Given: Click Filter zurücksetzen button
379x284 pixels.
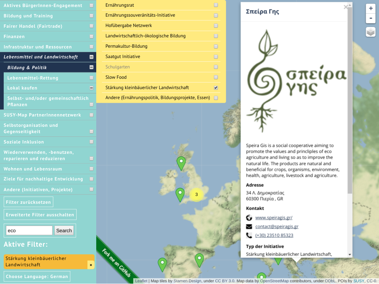Looking at the screenshot, I should 28,202.
